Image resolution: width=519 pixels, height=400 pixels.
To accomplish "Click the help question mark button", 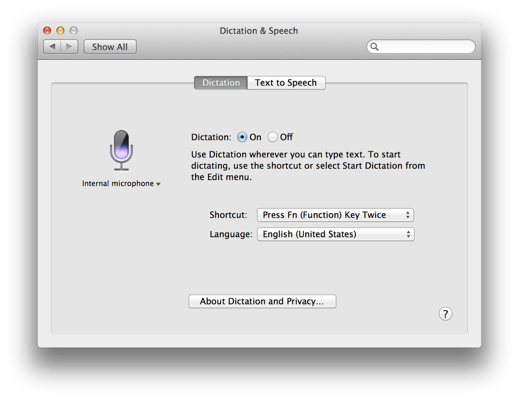I will (445, 314).
